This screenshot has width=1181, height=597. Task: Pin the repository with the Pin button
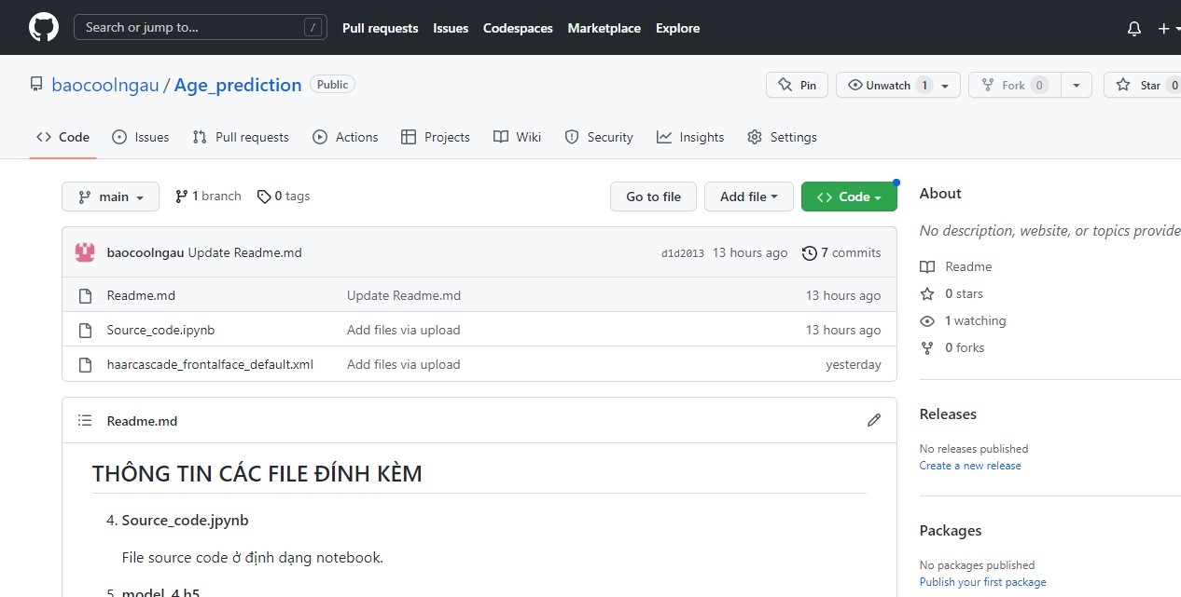point(798,85)
